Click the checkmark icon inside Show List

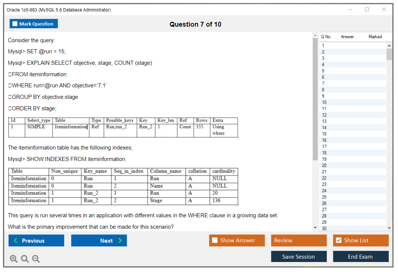(x=339, y=240)
